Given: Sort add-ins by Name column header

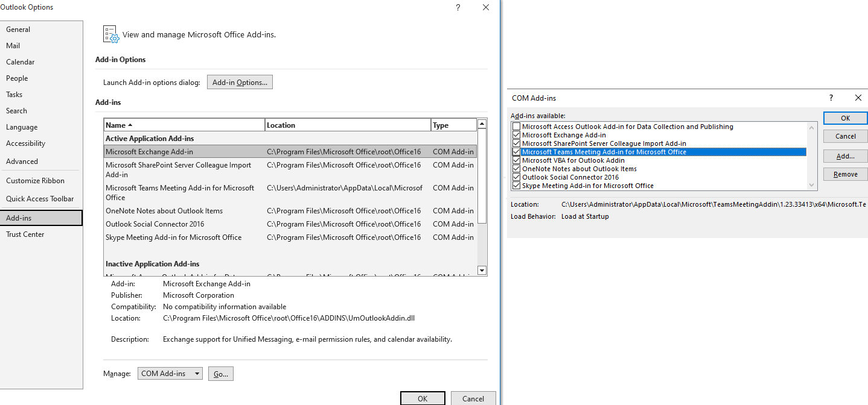Looking at the screenshot, I should [x=184, y=125].
